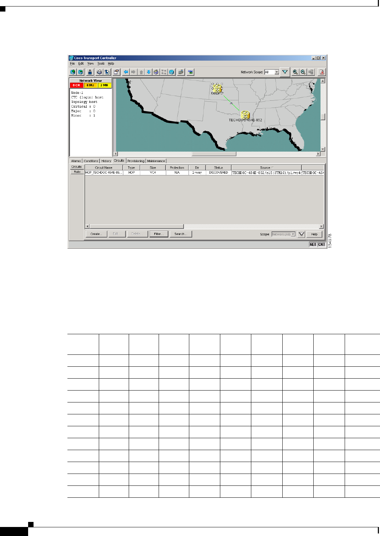Image resolution: width=380 pixels, height=536 pixels.
Task: Sort by the Circuit Name column header
Action: click(104, 167)
